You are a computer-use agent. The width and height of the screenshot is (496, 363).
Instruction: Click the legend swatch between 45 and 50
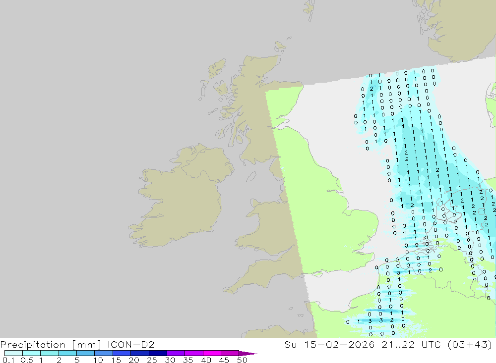point(230,353)
